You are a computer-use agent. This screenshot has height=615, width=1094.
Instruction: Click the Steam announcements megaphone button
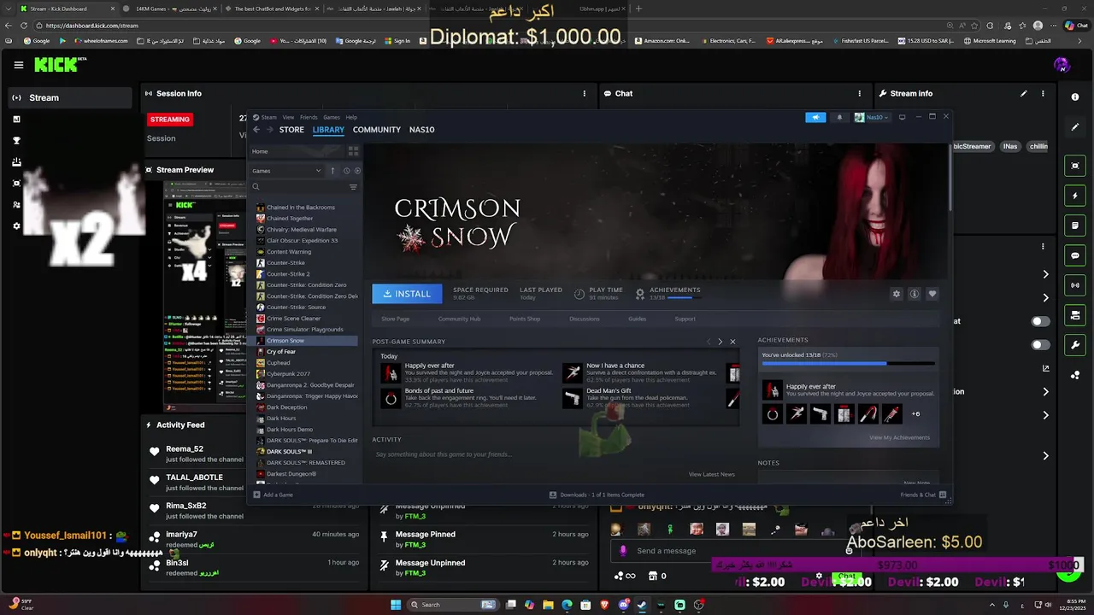(815, 117)
